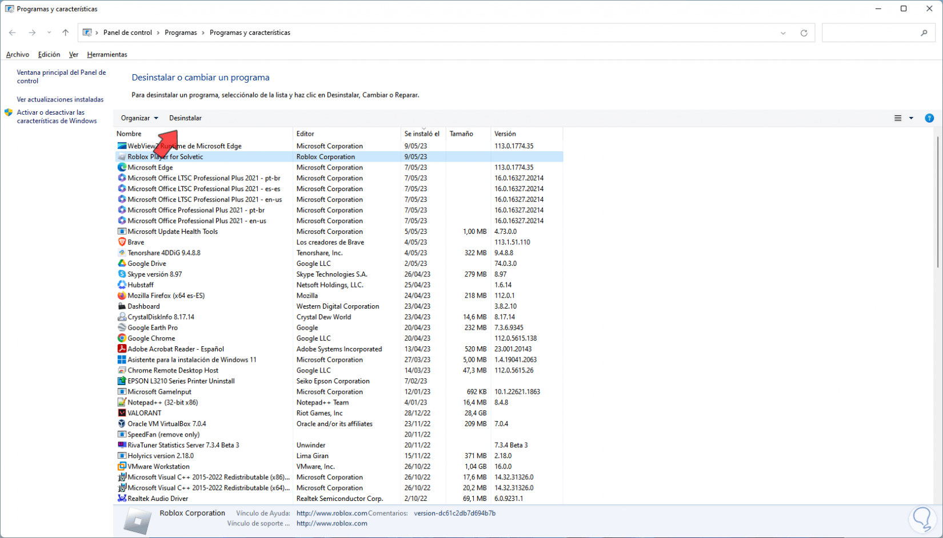Open the Organizar dropdown
Viewport: 943px width, 538px height.
click(139, 118)
